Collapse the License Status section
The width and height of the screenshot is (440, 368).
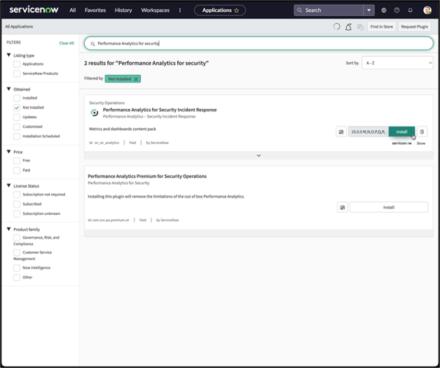pos(8,185)
